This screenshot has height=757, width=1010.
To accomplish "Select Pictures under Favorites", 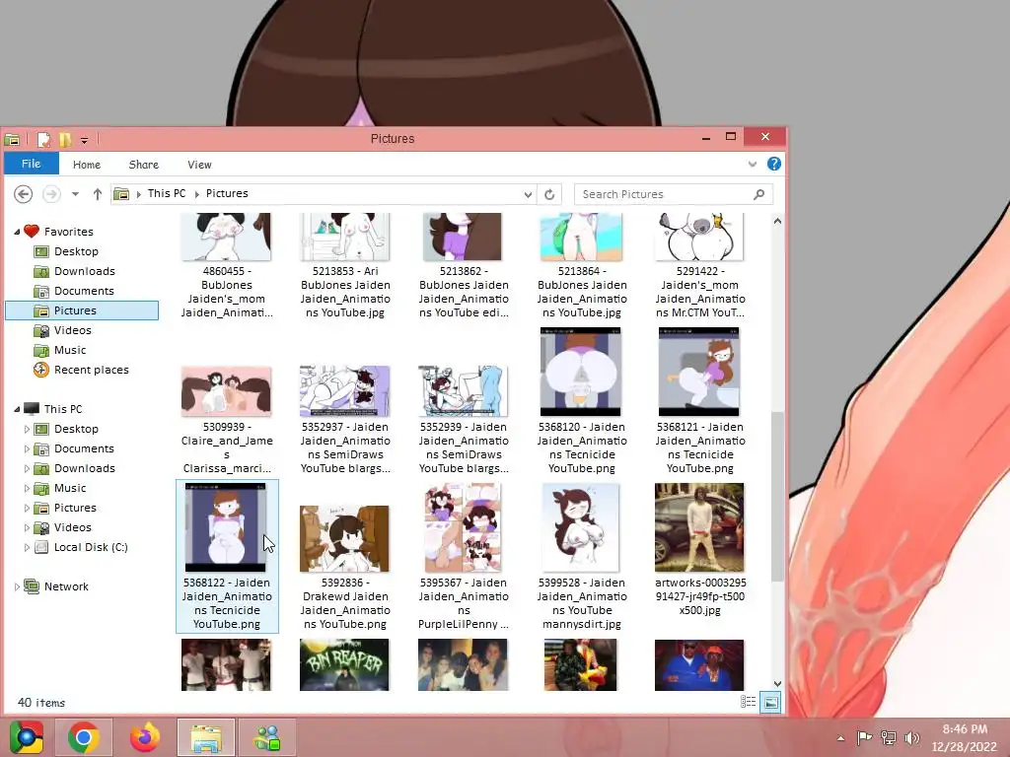I will (x=82, y=310).
